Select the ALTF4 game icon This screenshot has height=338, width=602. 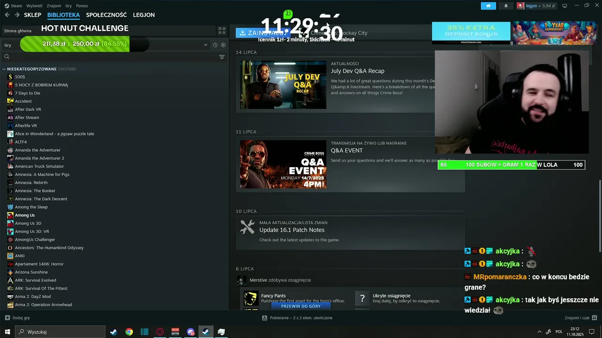pos(10,142)
